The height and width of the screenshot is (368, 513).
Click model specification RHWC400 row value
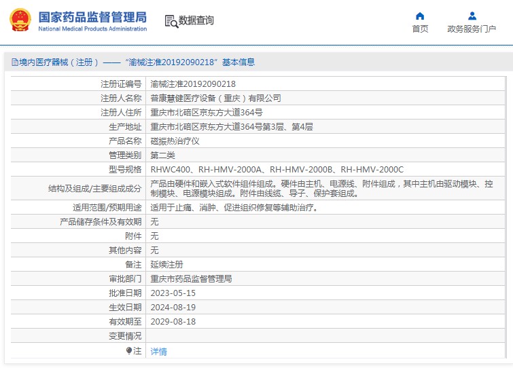click(277, 170)
